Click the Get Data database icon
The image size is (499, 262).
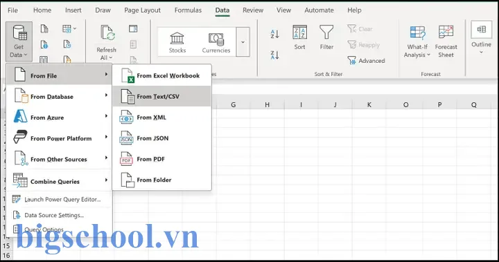tap(19, 32)
